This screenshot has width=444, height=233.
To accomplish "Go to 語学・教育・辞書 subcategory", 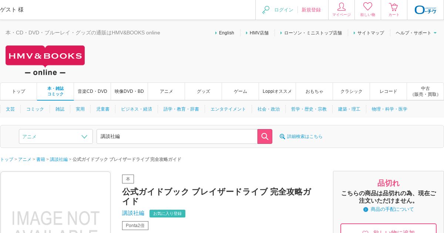I will tap(181, 109).
